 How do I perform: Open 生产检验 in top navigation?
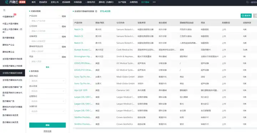[x=122, y=2]
